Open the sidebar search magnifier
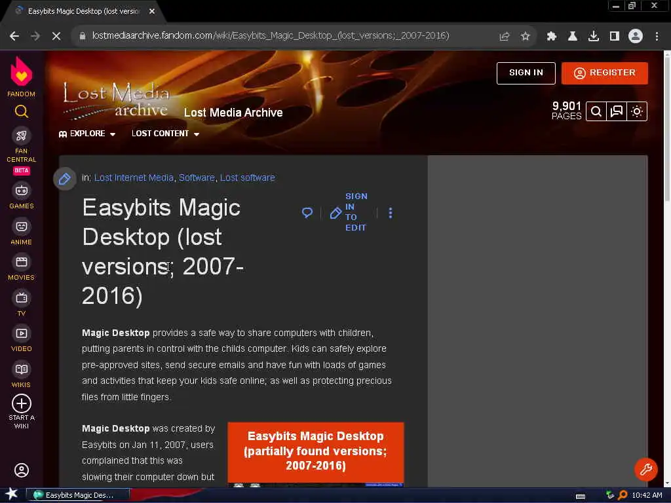Viewport: 671px width, 503px height. point(22,111)
